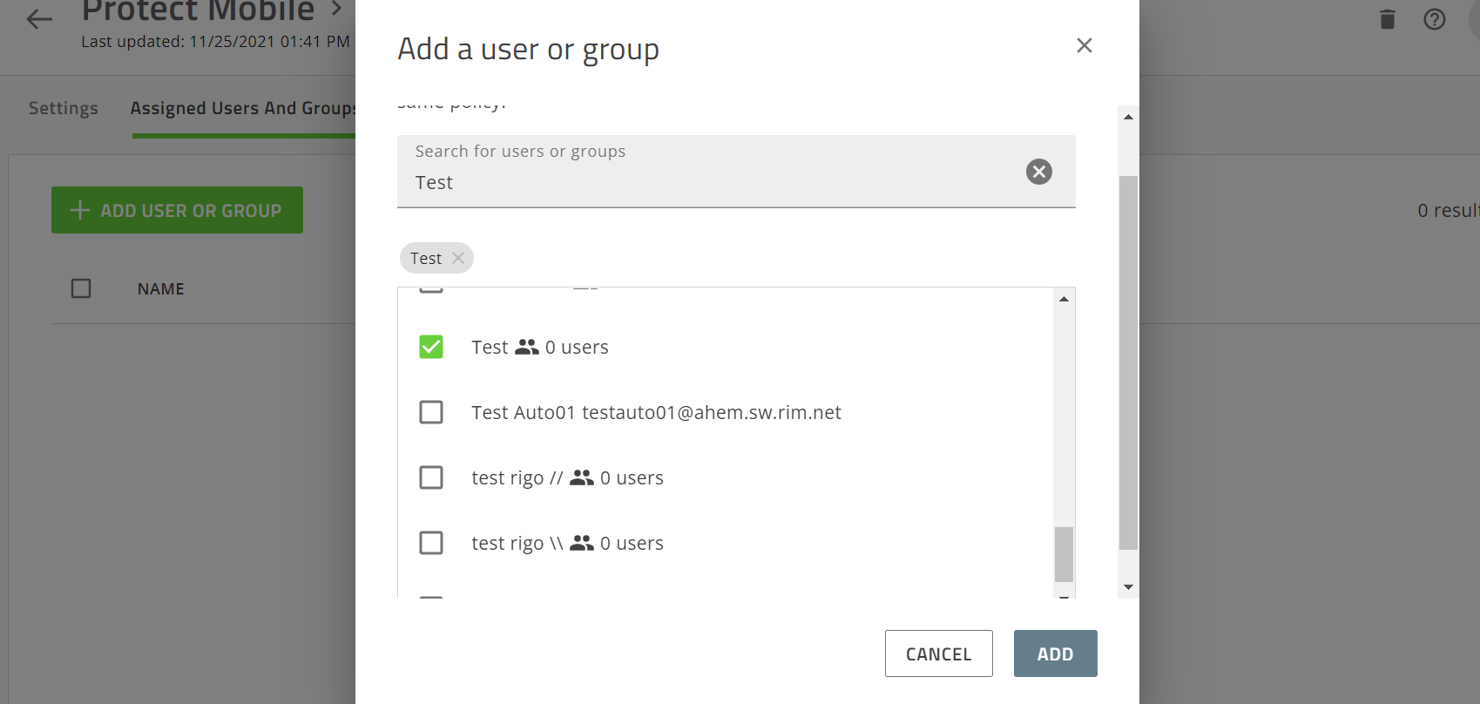Screen dimensions: 1480x704
Task: Click the trash delete icon
Action: (x=1388, y=19)
